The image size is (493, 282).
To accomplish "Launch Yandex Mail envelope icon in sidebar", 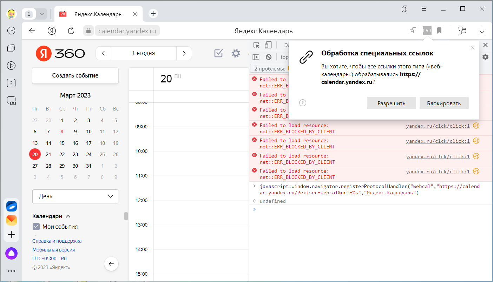I will [11, 220].
